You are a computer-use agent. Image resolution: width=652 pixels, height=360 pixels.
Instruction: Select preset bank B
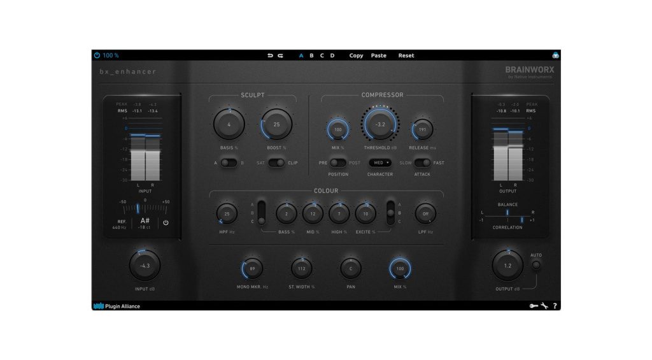tap(311, 55)
